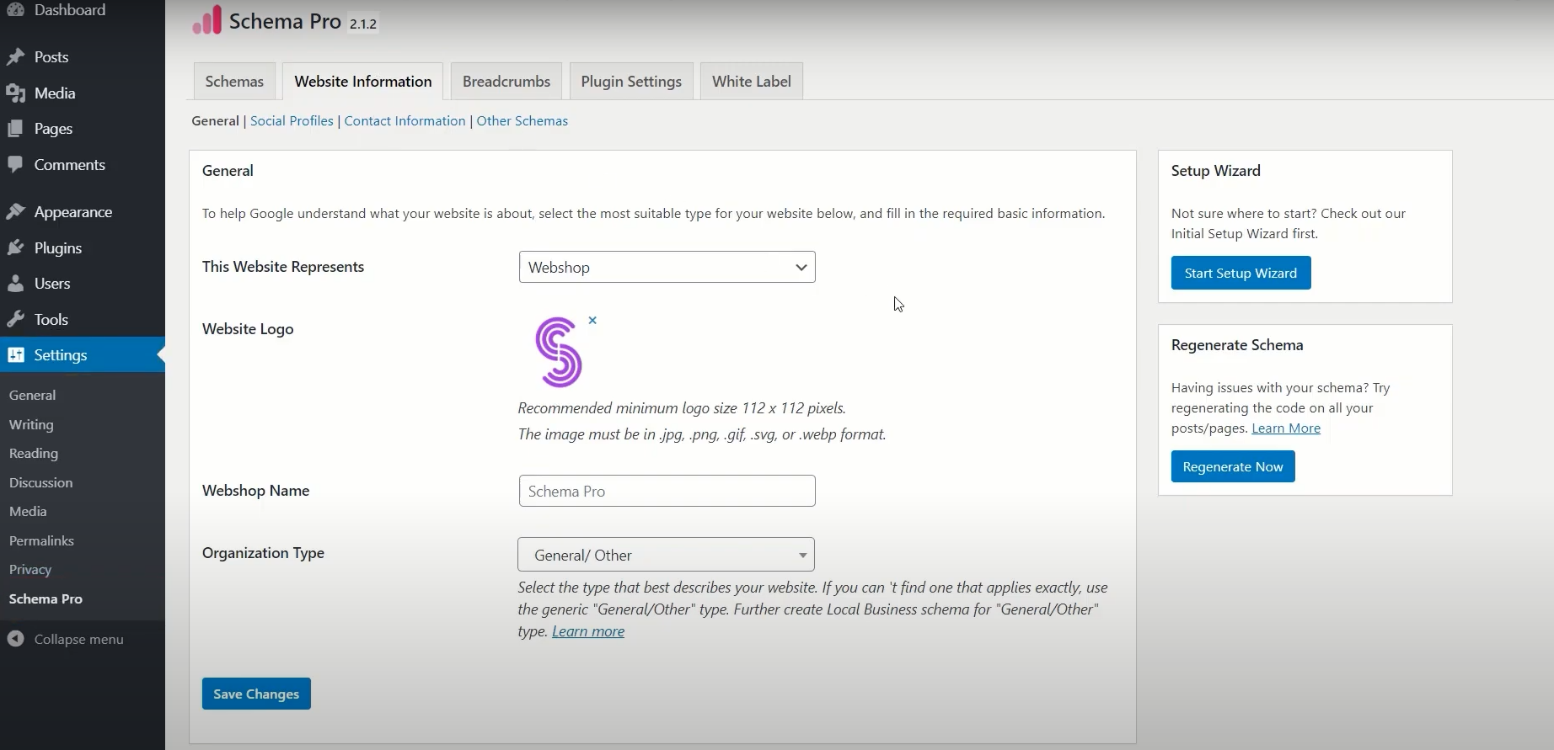Image resolution: width=1554 pixels, height=750 pixels.
Task: Open the Permalinks settings submenu item
Action: [41, 540]
